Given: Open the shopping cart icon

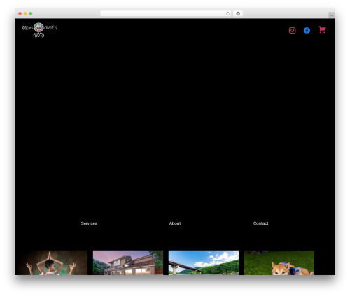Looking at the screenshot, I should (322, 30).
